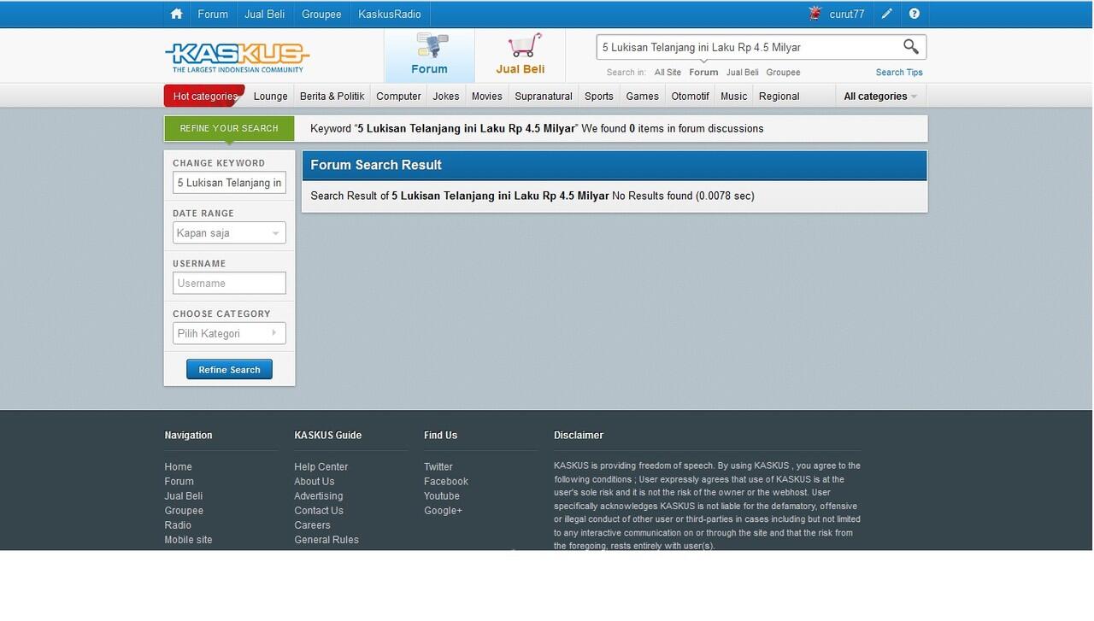
Task: Open footer Mobile site link
Action: point(188,540)
